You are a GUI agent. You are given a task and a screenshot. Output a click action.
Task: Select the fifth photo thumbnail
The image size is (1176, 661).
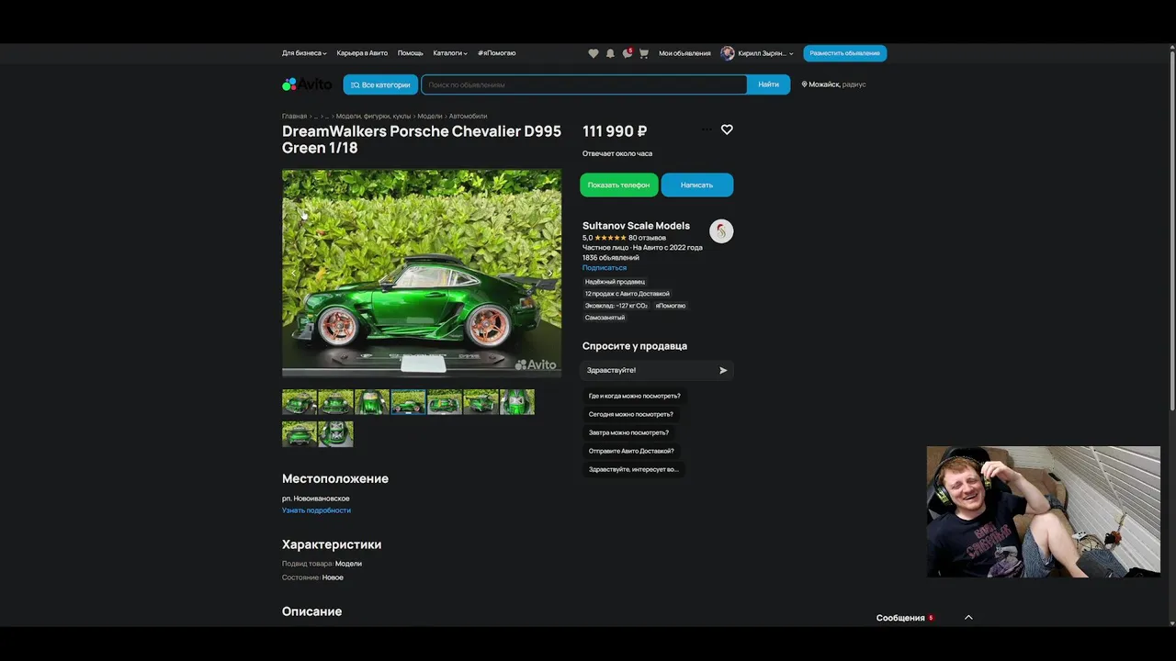pos(445,402)
